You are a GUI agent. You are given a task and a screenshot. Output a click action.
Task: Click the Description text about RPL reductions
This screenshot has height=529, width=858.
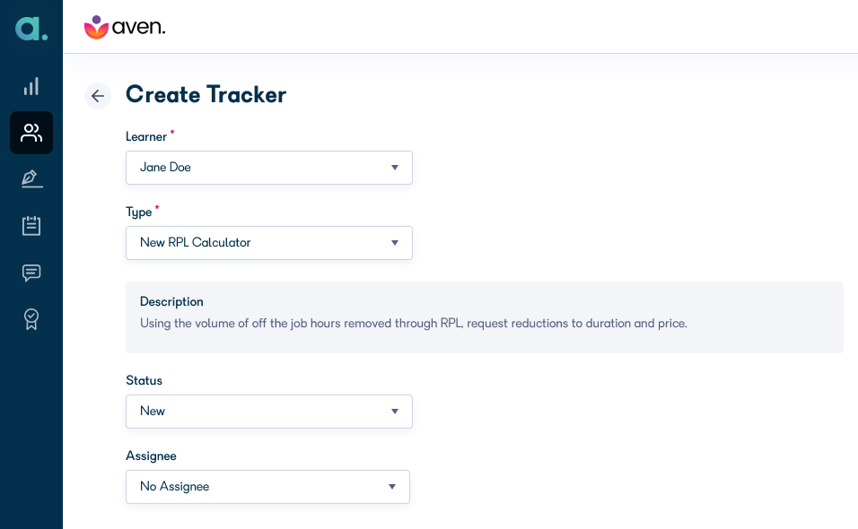pos(413,323)
